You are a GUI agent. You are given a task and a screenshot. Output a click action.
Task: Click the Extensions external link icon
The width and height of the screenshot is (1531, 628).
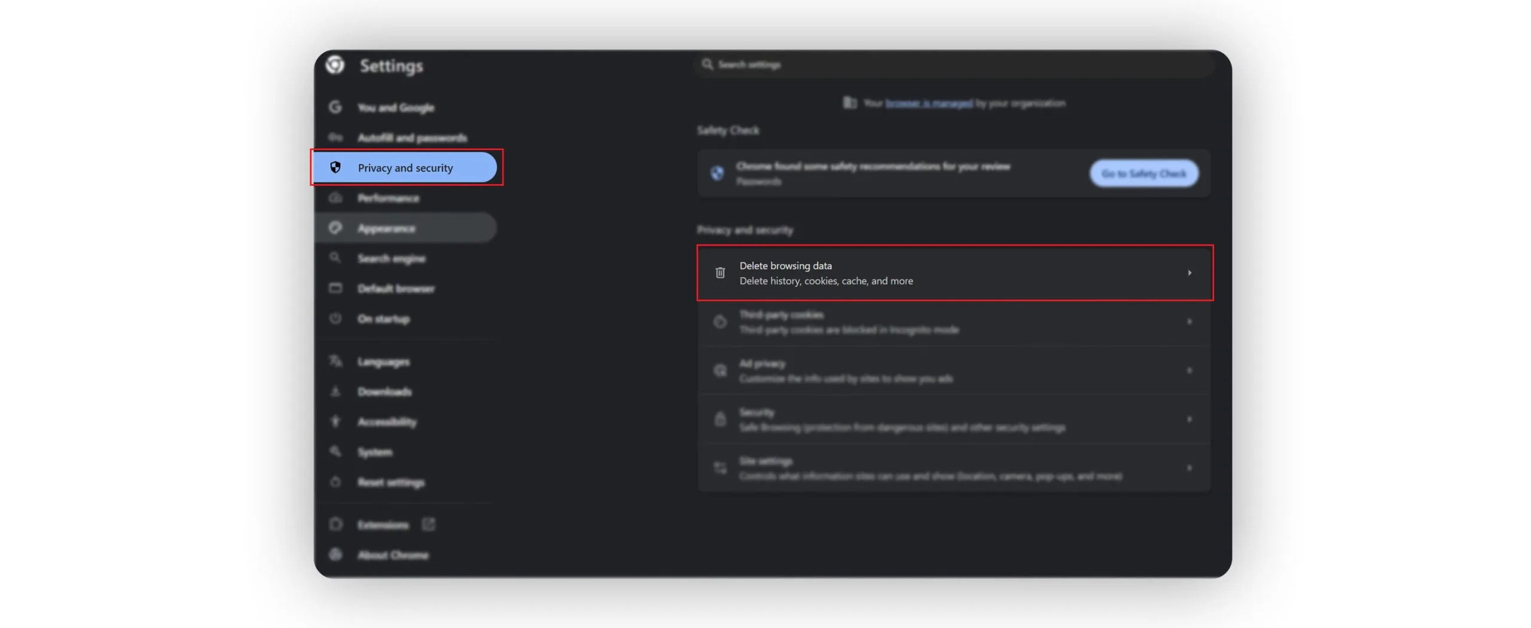(x=428, y=525)
